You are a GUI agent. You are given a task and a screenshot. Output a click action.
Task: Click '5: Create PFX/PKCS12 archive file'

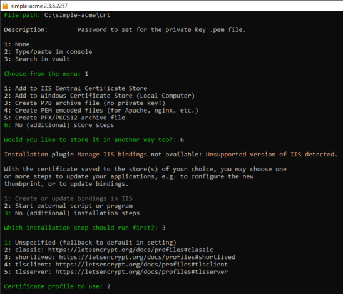[64, 118]
